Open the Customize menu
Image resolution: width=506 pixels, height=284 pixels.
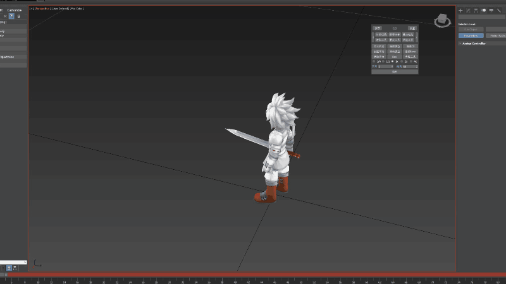[14, 10]
